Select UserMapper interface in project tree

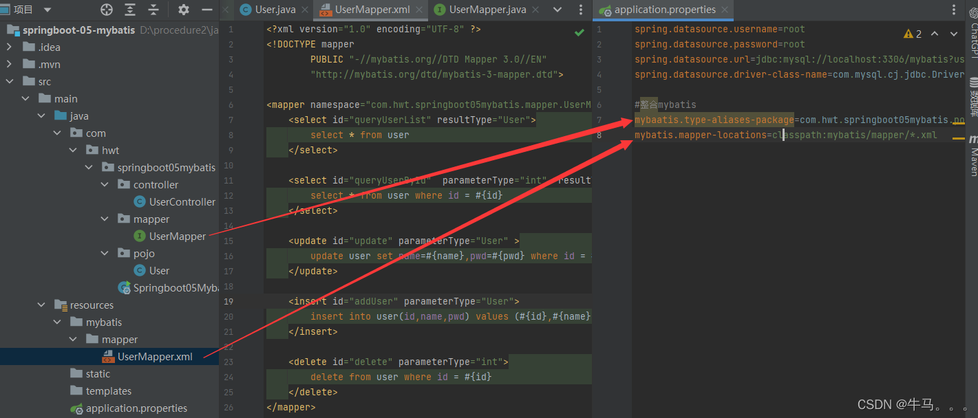177,236
